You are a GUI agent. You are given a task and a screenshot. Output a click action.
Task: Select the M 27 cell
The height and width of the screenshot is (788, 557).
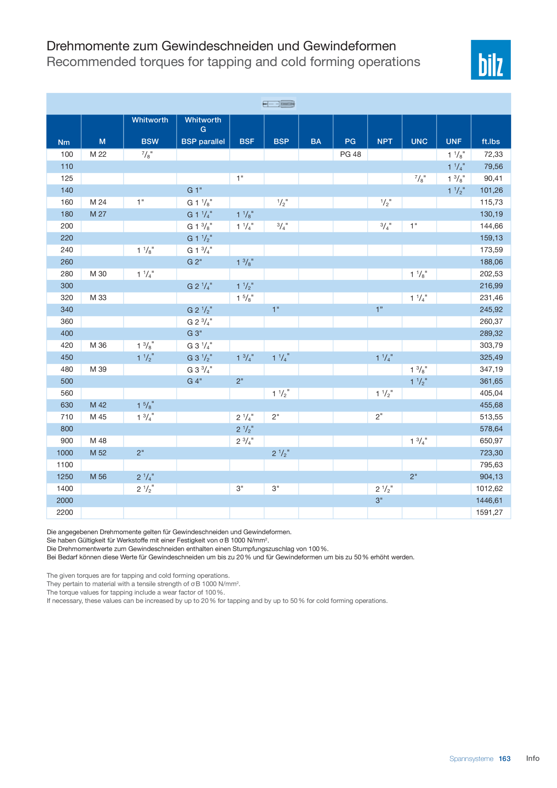tap(98, 214)
